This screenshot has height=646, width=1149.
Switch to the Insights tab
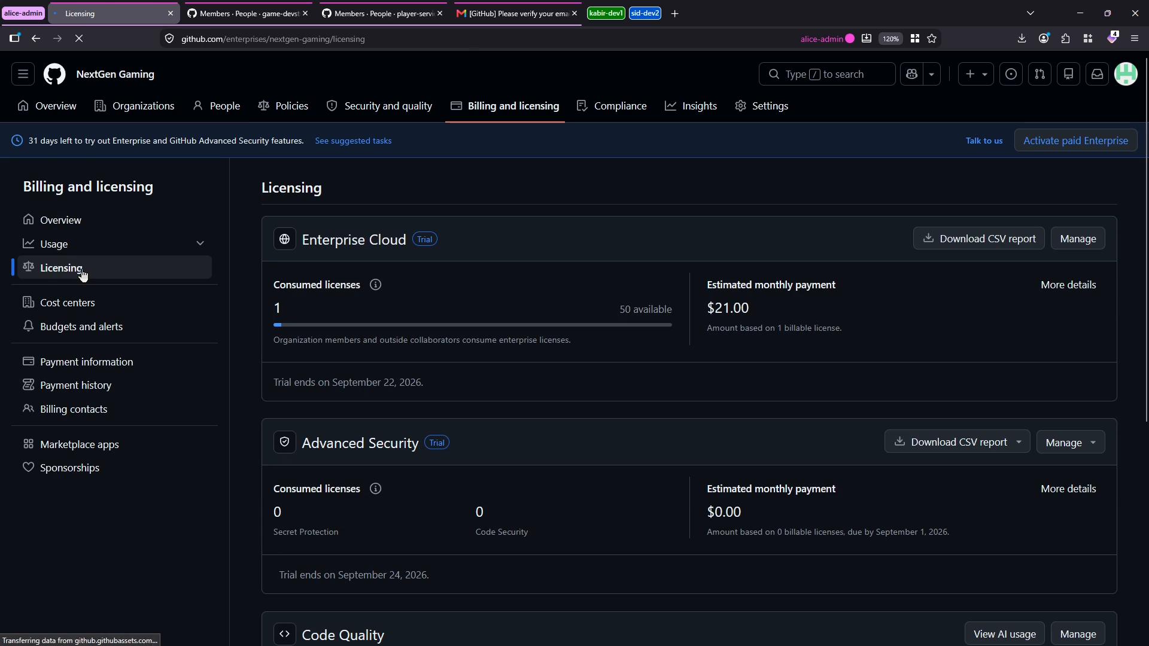pyautogui.click(x=691, y=106)
